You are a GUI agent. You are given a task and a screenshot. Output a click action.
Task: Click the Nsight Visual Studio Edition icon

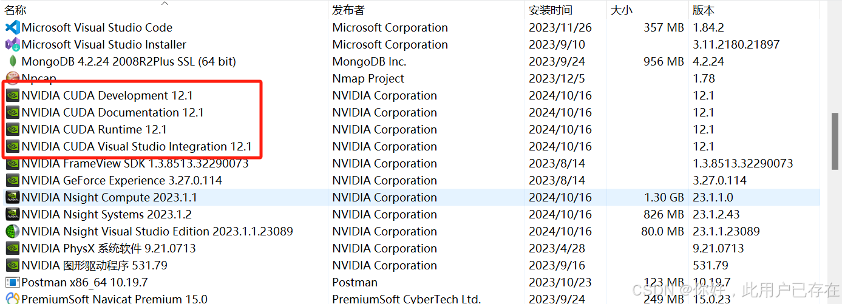click(x=12, y=231)
